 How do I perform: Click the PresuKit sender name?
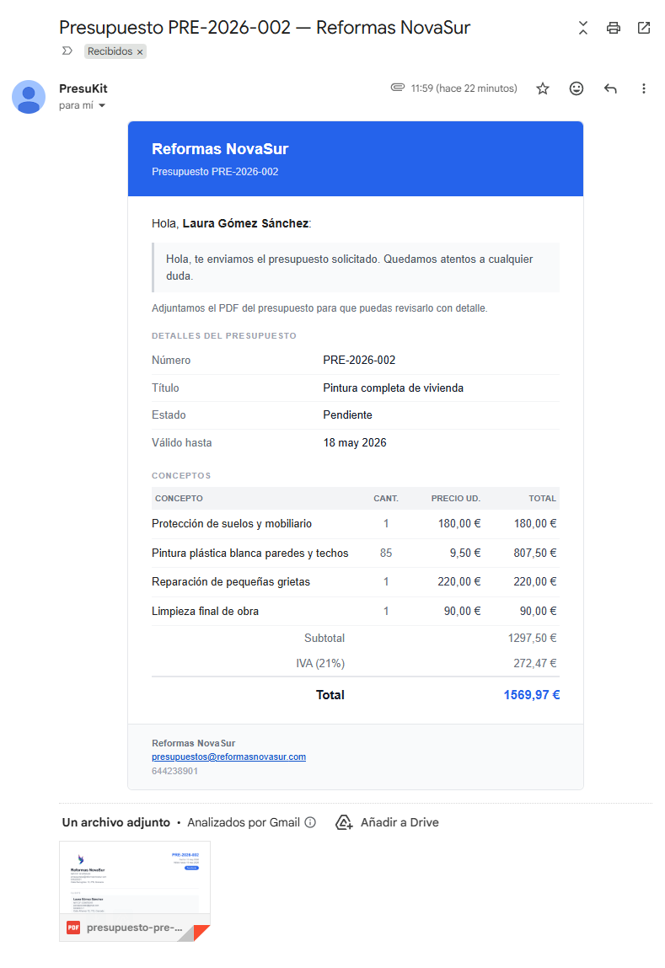83,89
